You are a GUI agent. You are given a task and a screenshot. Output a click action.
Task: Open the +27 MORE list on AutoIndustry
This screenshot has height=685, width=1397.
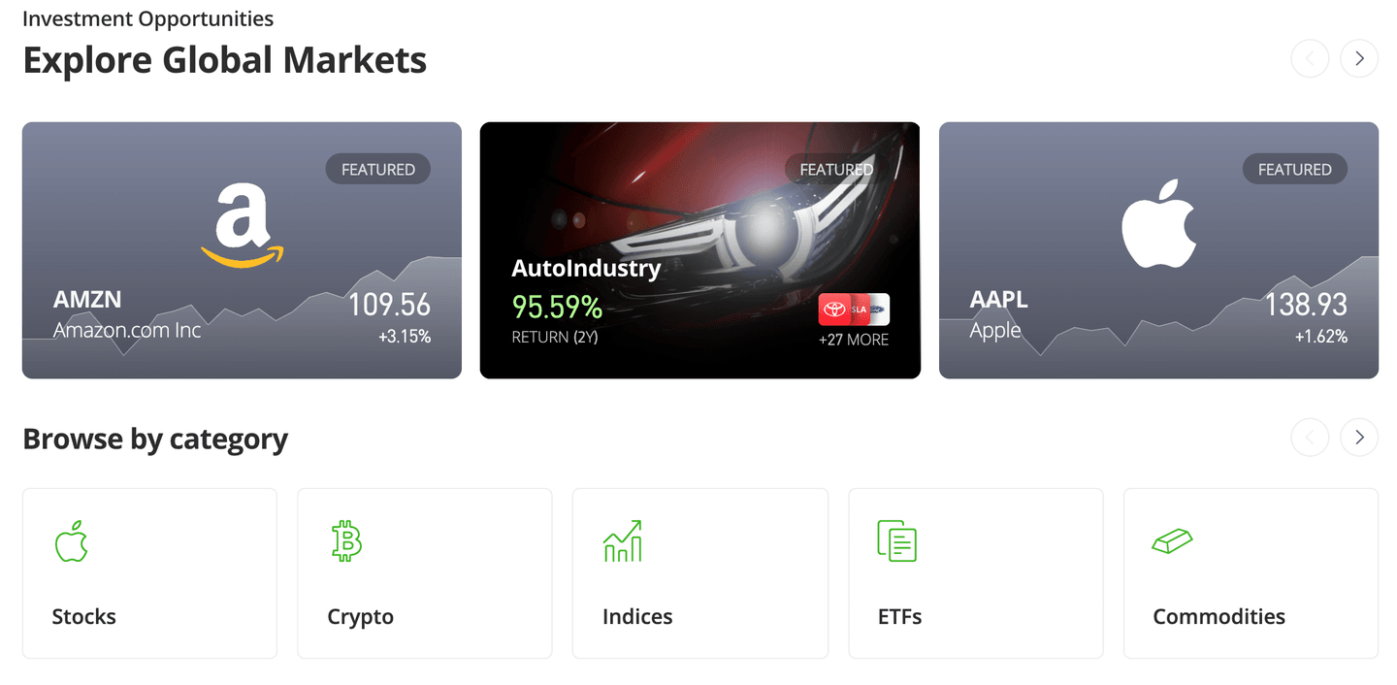tap(854, 340)
